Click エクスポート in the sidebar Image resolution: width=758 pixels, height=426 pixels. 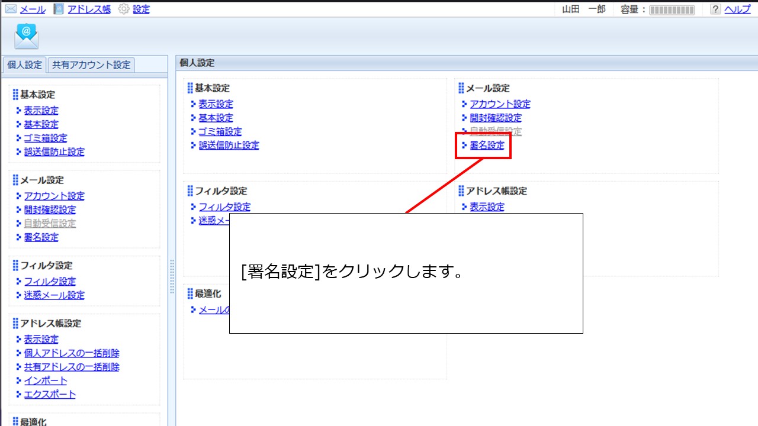click(50, 395)
